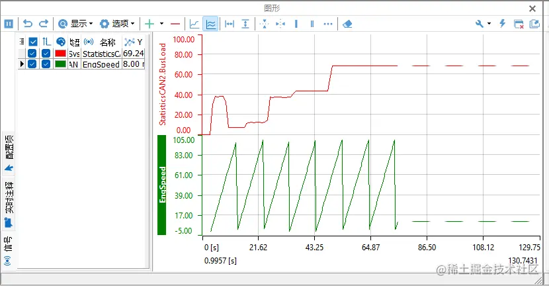Viewport: 549px width, 286px height.
Task: Click the undo arrow icon
Action: (x=28, y=24)
